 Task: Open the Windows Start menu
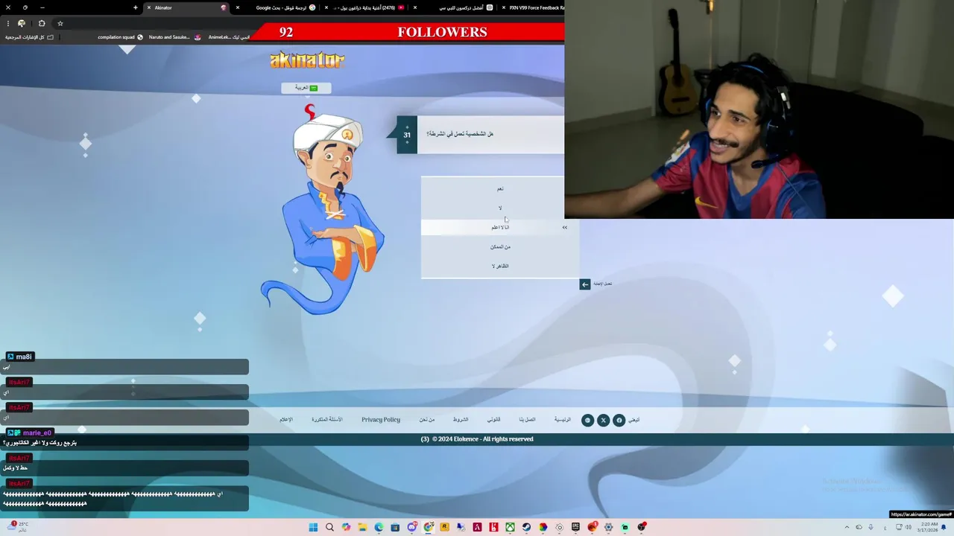[x=313, y=527]
